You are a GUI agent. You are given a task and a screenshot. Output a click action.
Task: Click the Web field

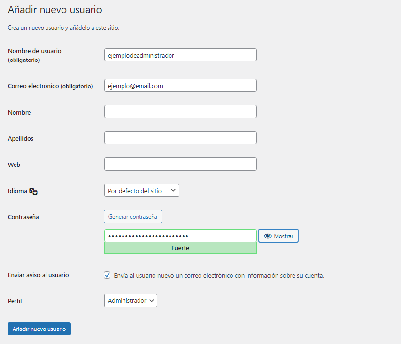click(180, 164)
